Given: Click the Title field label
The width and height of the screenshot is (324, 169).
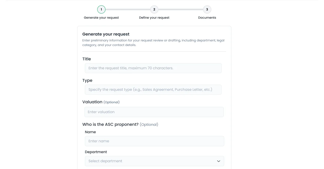Looking at the screenshot, I should (87, 59).
